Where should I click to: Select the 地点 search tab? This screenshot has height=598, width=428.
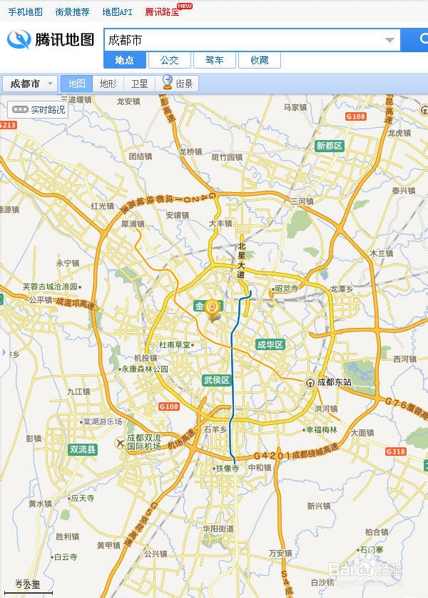coord(125,60)
